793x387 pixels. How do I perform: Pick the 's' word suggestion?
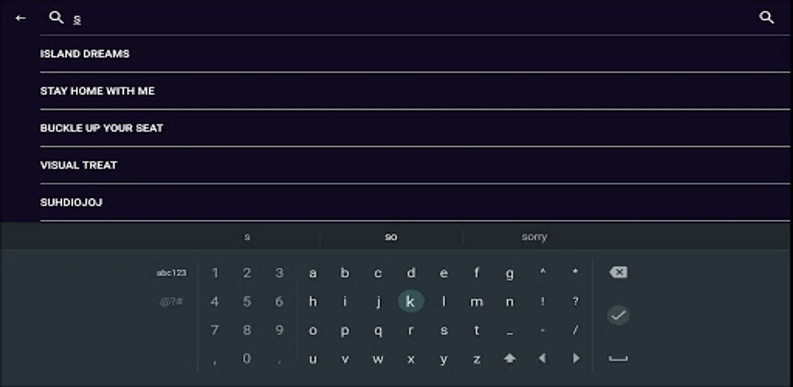pyautogui.click(x=247, y=237)
